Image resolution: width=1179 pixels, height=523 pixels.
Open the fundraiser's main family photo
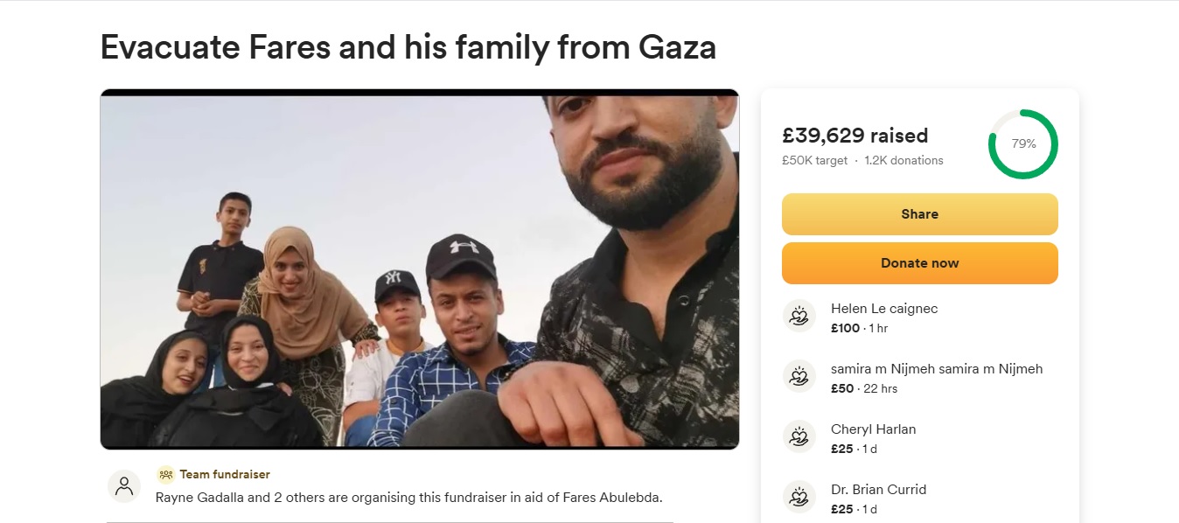point(420,269)
